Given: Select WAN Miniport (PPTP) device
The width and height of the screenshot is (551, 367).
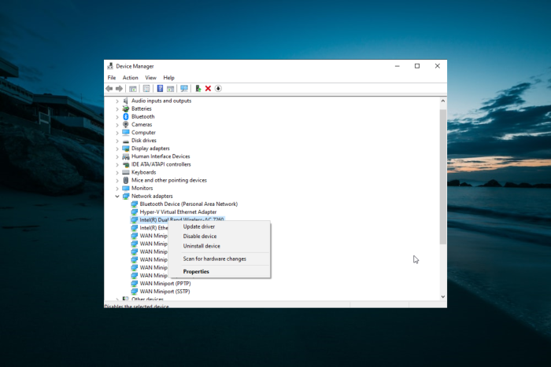Looking at the screenshot, I should pyautogui.click(x=165, y=284).
